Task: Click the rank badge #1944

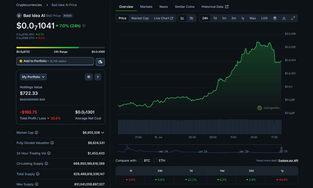Action: [x=68, y=16]
